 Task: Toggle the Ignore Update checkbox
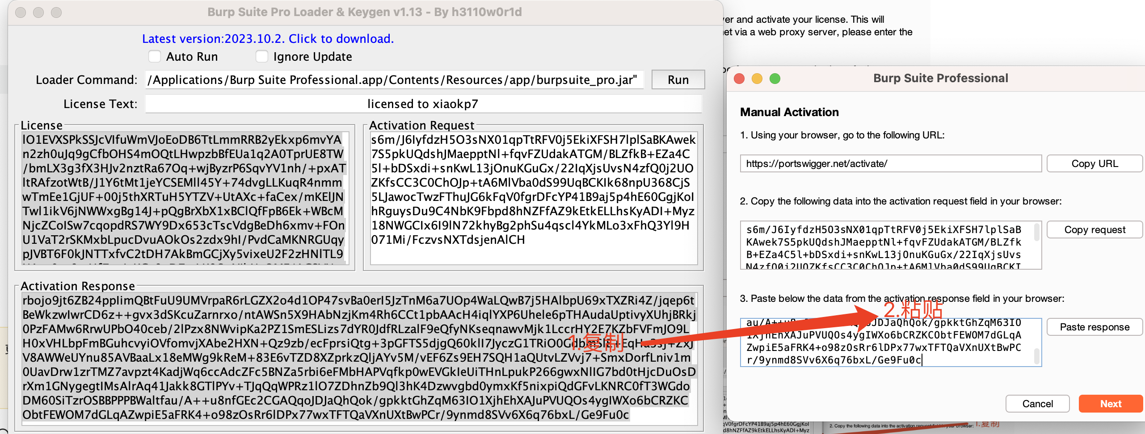(x=262, y=57)
